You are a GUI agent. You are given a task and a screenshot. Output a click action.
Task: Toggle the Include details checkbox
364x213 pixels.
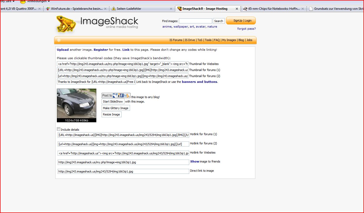(58, 129)
